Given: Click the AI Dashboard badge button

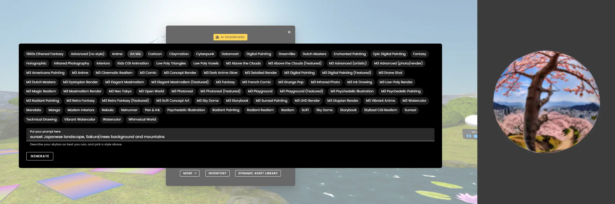Looking at the screenshot, I should pyautogui.click(x=230, y=37).
